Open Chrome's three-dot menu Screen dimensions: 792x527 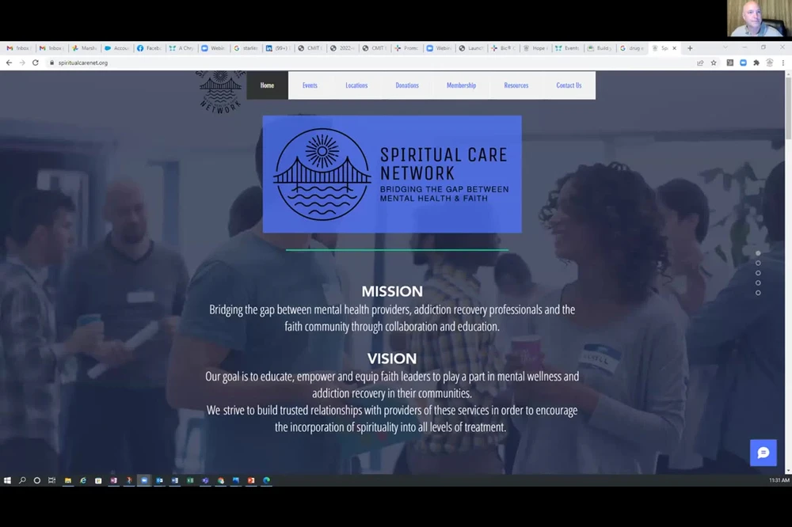(783, 63)
